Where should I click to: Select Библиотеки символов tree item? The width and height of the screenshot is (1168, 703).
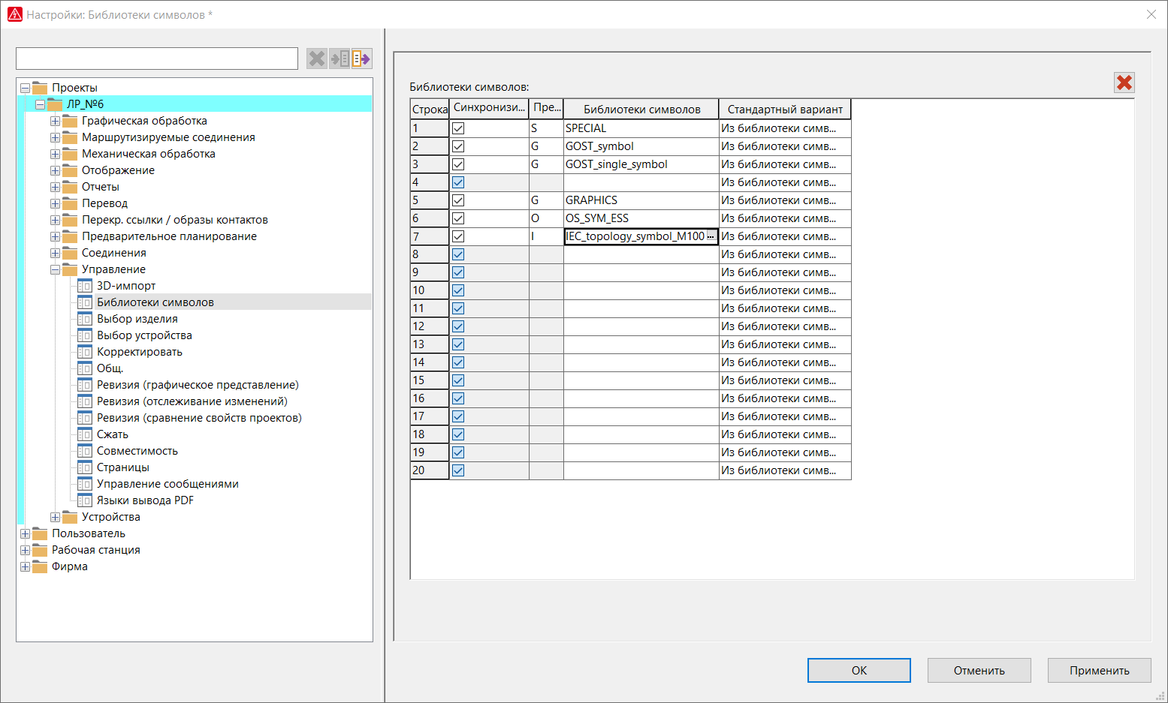tap(155, 302)
